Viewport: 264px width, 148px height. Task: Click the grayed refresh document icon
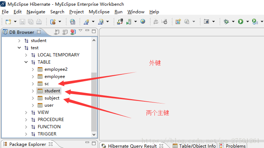coord(165,22)
